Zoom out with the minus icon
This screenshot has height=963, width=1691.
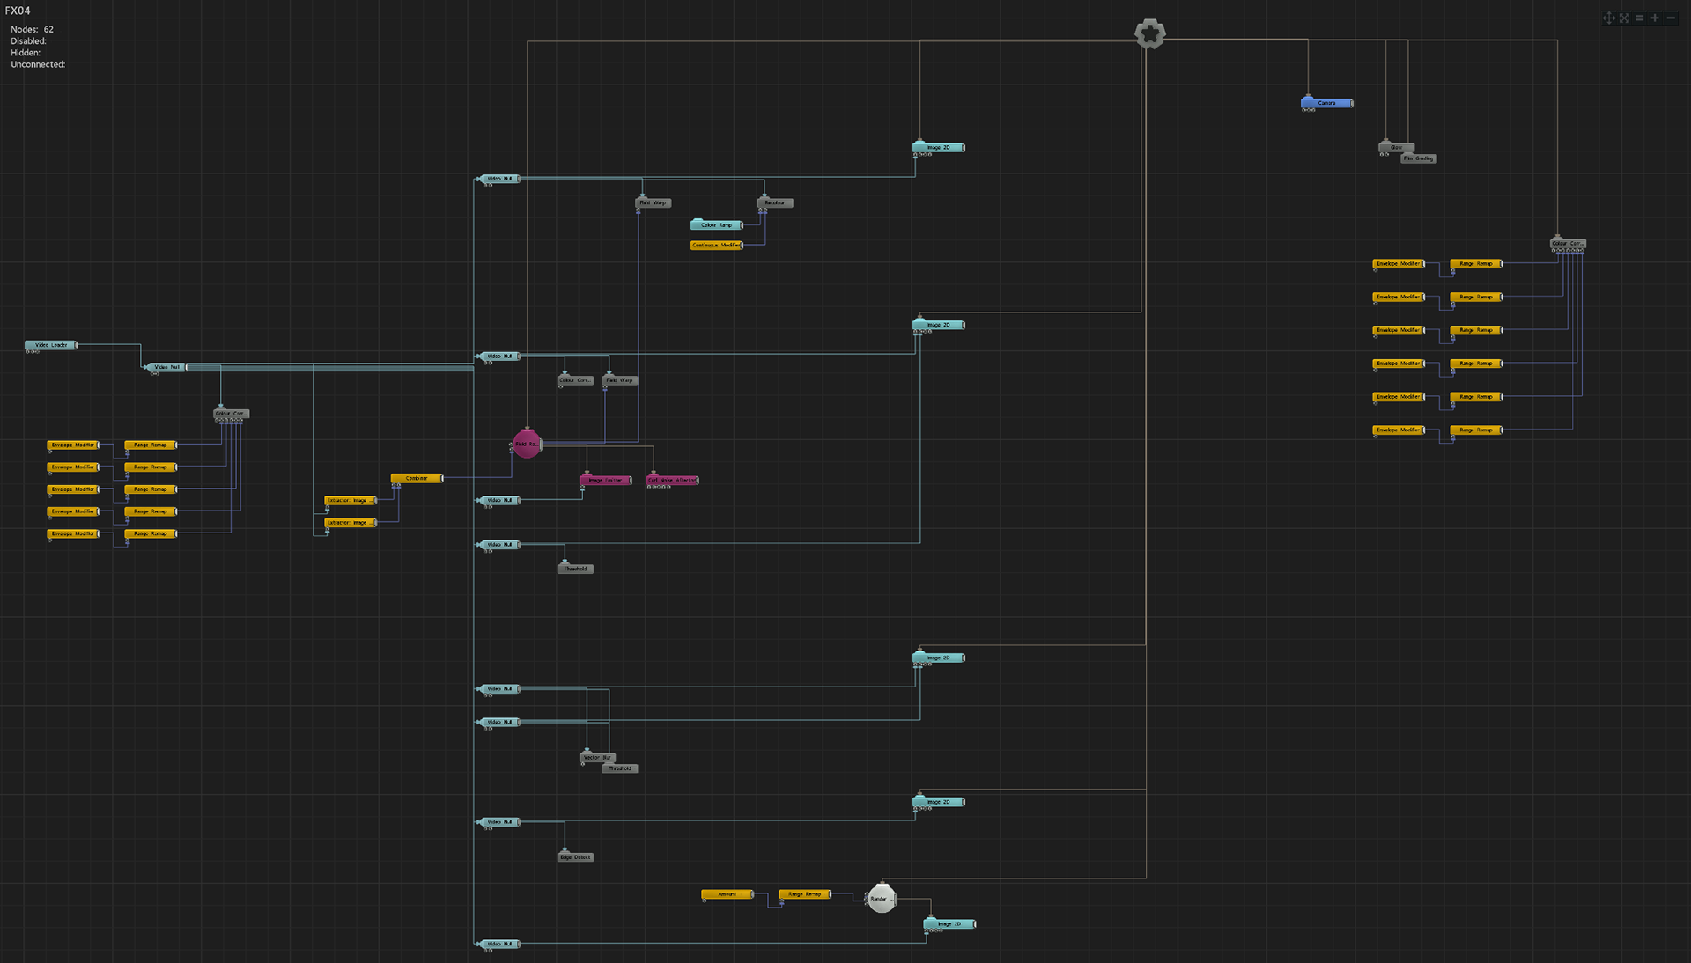click(1671, 18)
